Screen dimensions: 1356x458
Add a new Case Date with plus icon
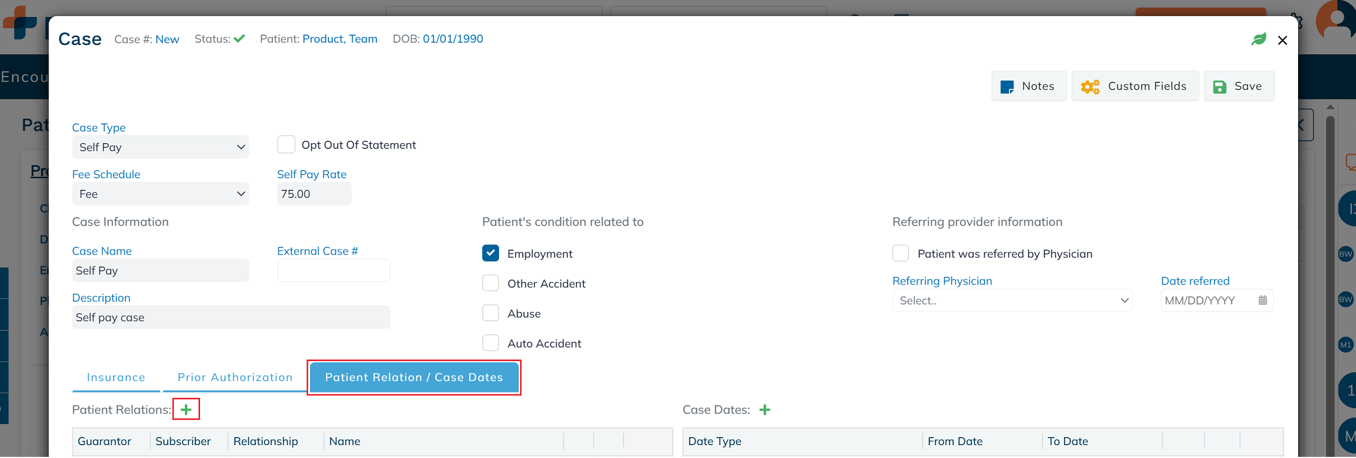765,410
